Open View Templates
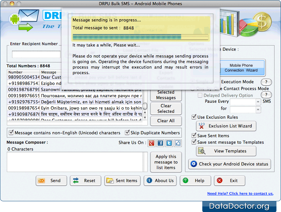 [x=226, y=151]
